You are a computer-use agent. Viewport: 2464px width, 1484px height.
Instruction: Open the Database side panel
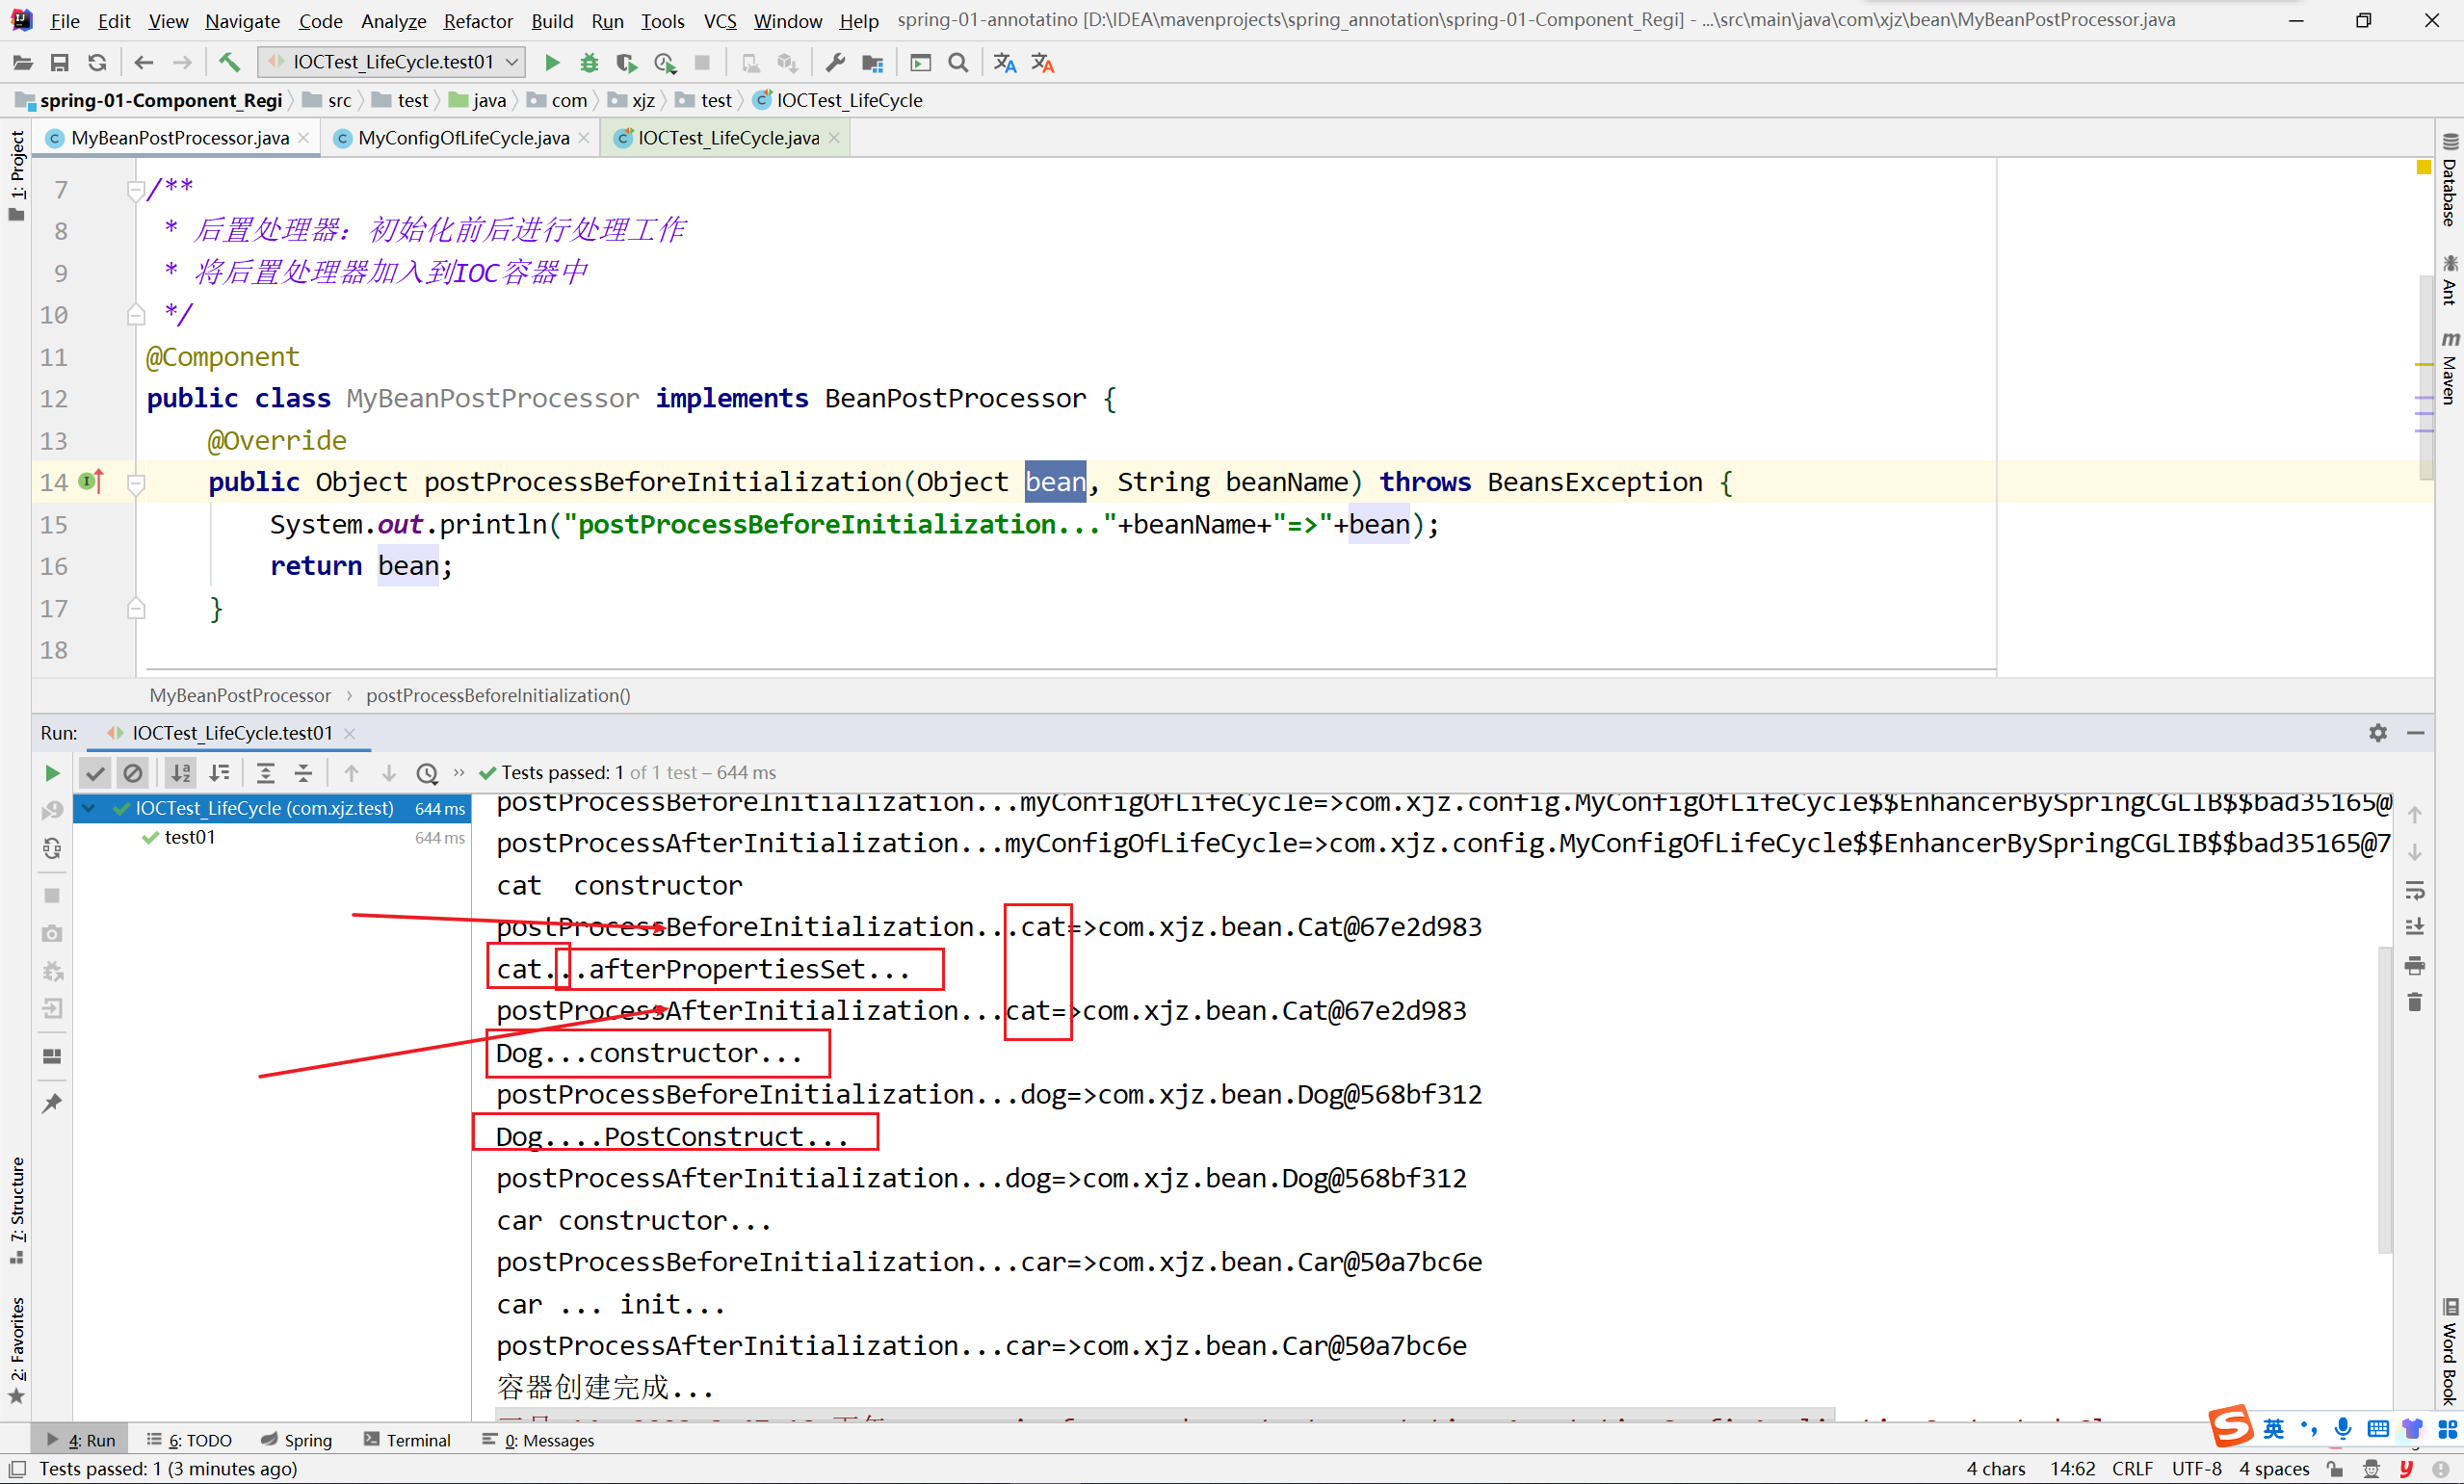tap(2449, 180)
